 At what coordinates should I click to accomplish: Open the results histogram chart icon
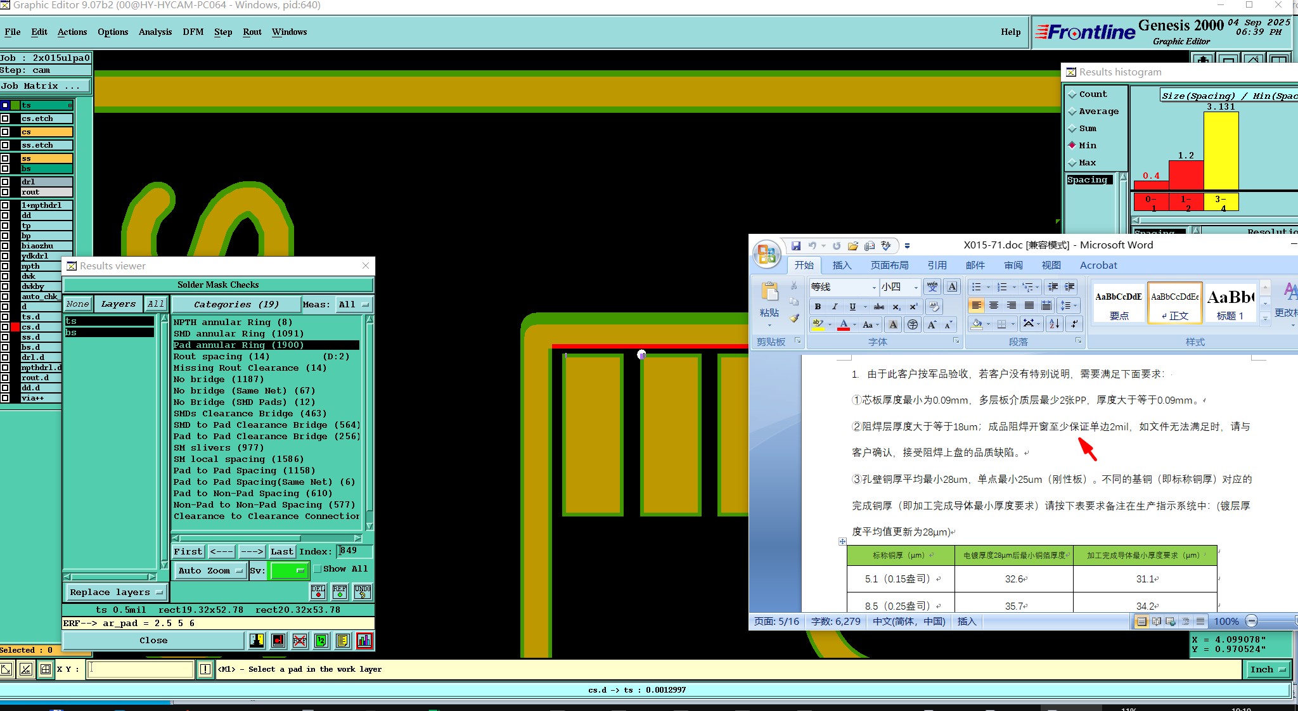tap(364, 641)
